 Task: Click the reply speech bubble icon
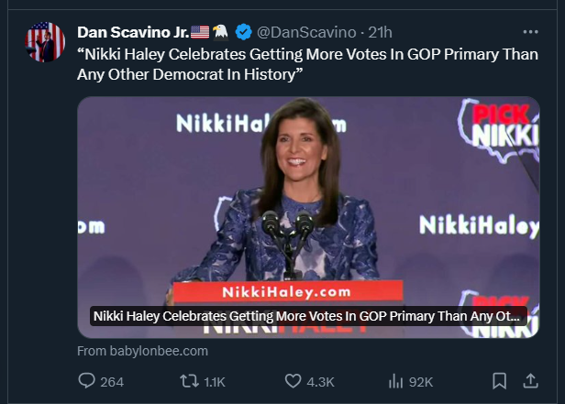click(x=87, y=381)
